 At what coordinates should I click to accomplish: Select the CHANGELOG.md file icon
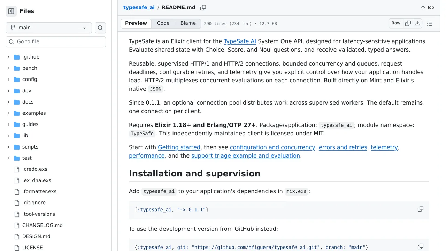pyautogui.click(x=17, y=225)
